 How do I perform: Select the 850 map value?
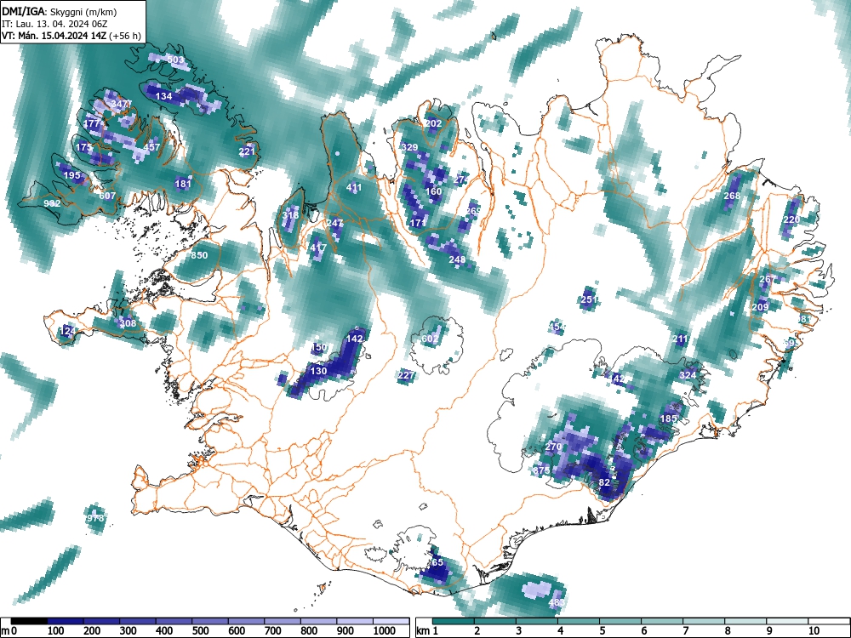coord(199,255)
